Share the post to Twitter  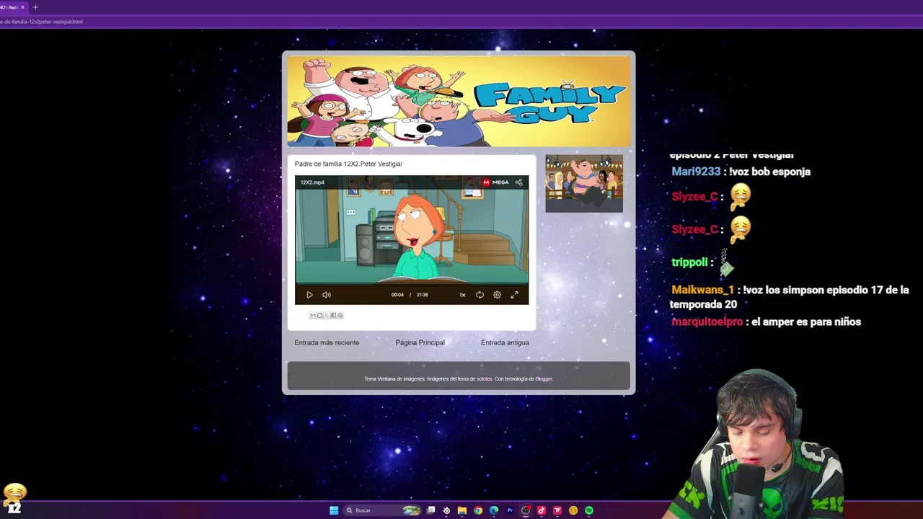click(x=327, y=315)
